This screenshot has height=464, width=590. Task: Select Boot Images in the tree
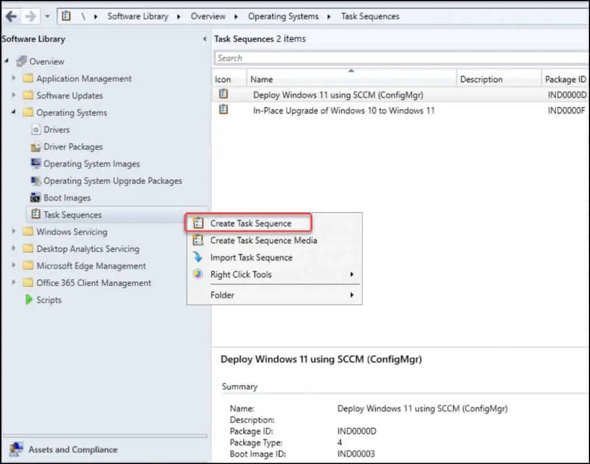coord(67,198)
